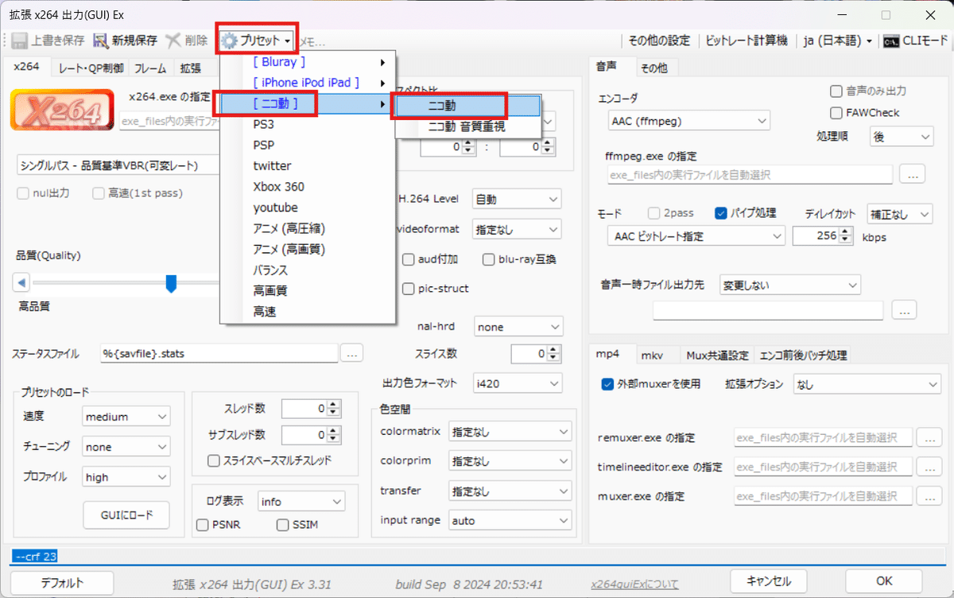Screen dimensions: 954x598
Task: Enable スライスベースマルチスレッド checkbox
Action: (x=213, y=460)
